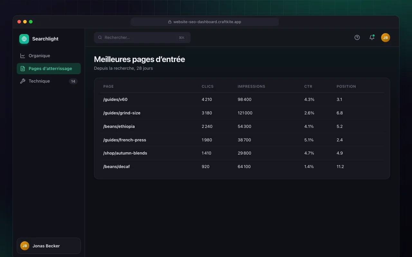Click the 2.4 position value

click(x=340, y=140)
